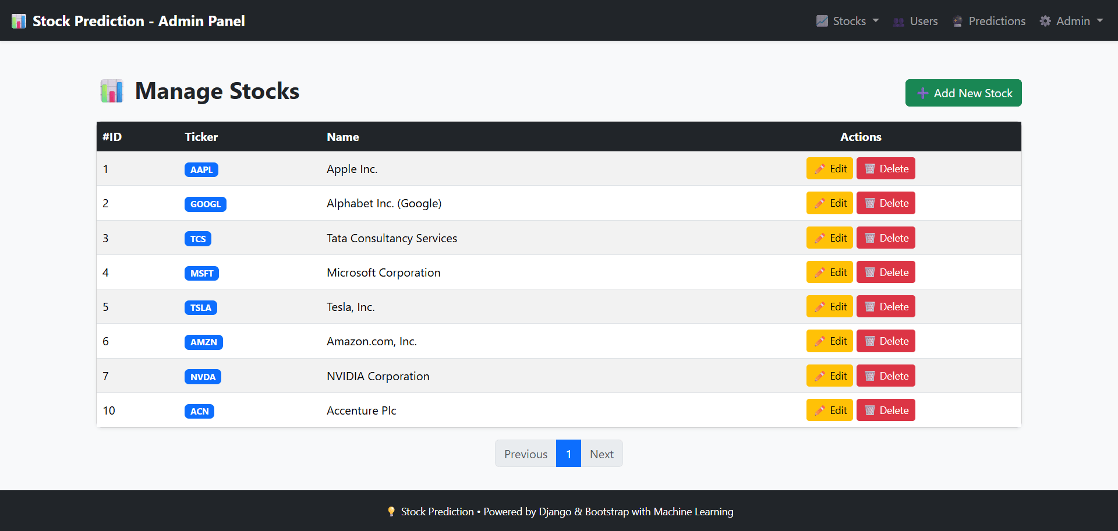The height and width of the screenshot is (531, 1118).
Task: Click the Predictions icon in navbar
Action: click(x=957, y=22)
